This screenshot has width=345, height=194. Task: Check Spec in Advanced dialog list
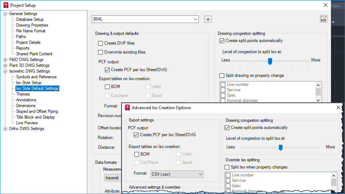[228, 186]
